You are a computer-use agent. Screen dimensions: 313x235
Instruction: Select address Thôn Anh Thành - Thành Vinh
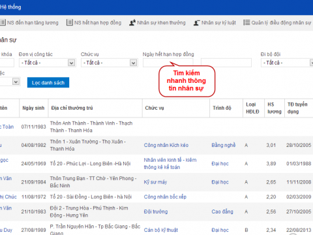pos(91,127)
